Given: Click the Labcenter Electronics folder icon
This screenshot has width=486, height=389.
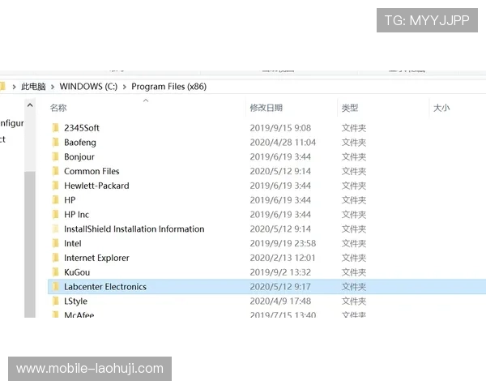Looking at the screenshot, I should tap(55, 287).
